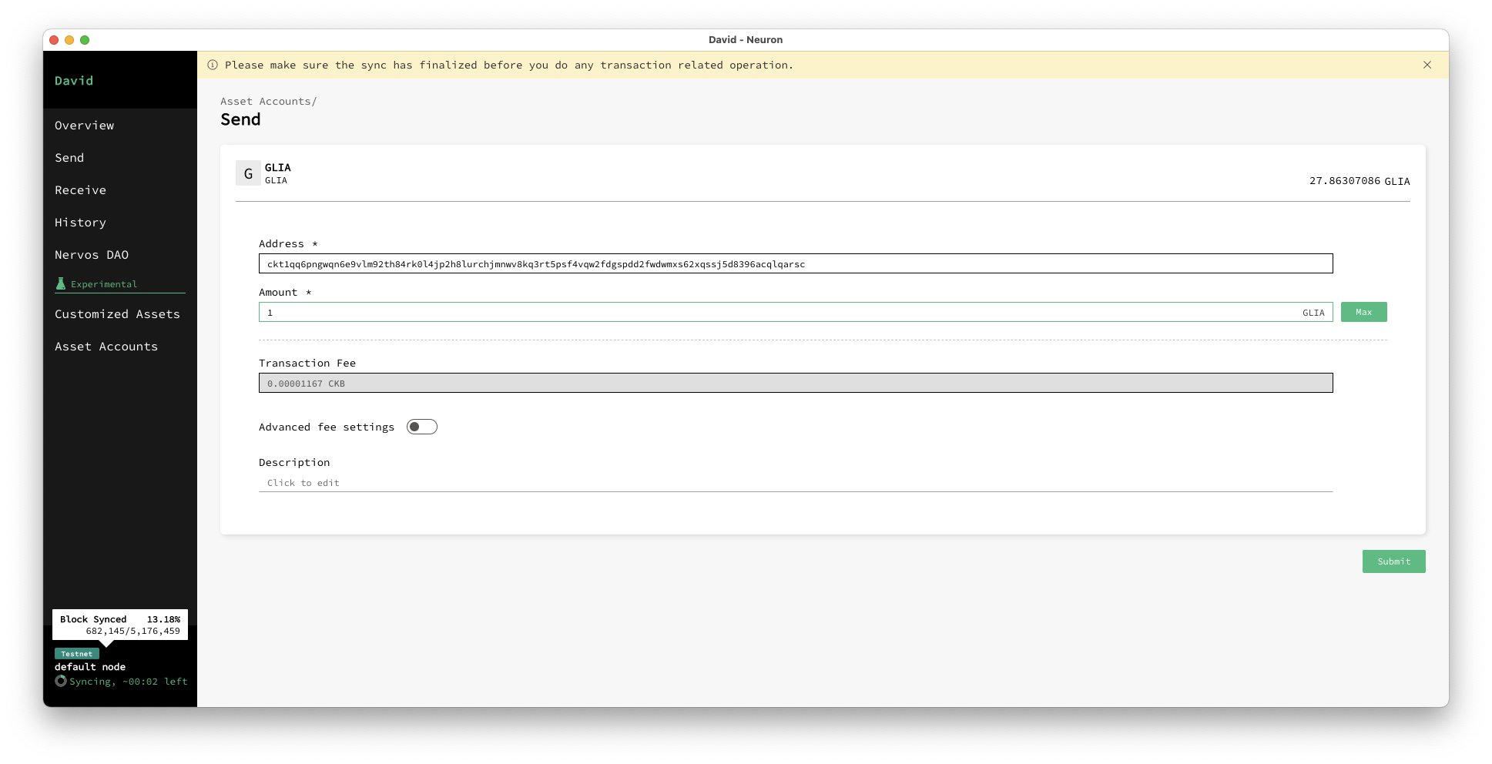Click the Experimental section label
The height and width of the screenshot is (764, 1492).
pyautogui.click(x=104, y=284)
